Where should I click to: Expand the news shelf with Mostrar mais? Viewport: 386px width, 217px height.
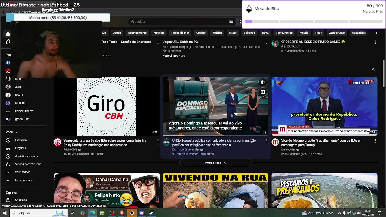[216, 163]
